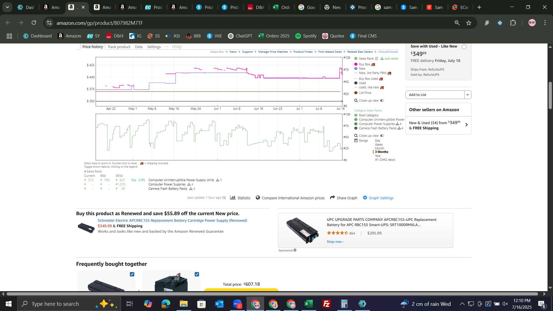Open the Schneider Electric APCRBC155 Renewed link
Image resolution: width=553 pixels, height=311 pixels.
[x=172, y=220]
